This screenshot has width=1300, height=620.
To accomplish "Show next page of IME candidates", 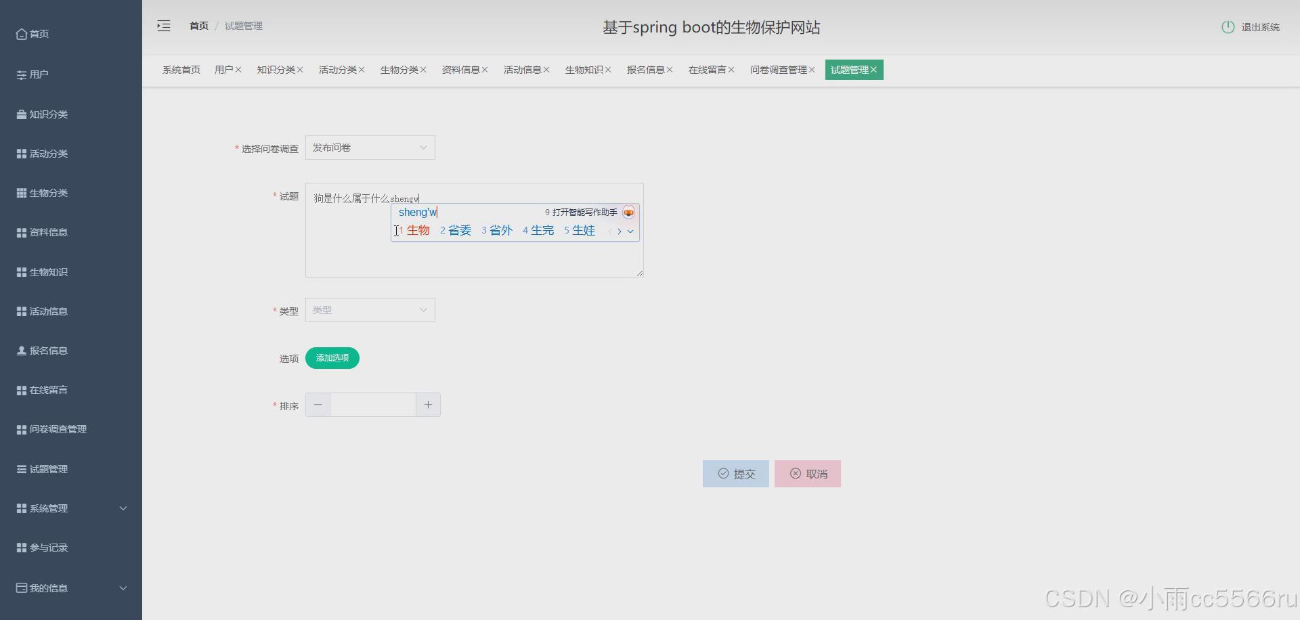I will coord(619,231).
